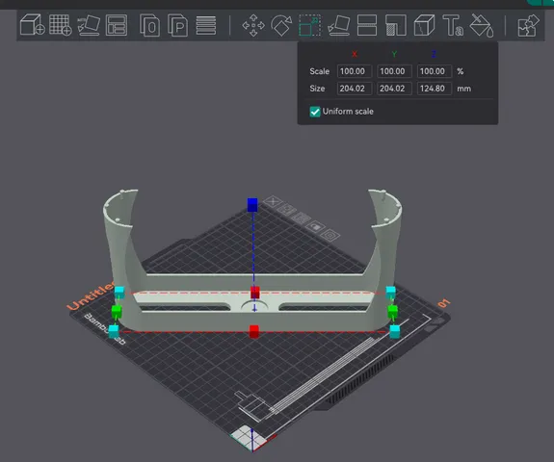Open Variable layer height tool
Viewport: 554px width, 462px height.
(x=206, y=25)
